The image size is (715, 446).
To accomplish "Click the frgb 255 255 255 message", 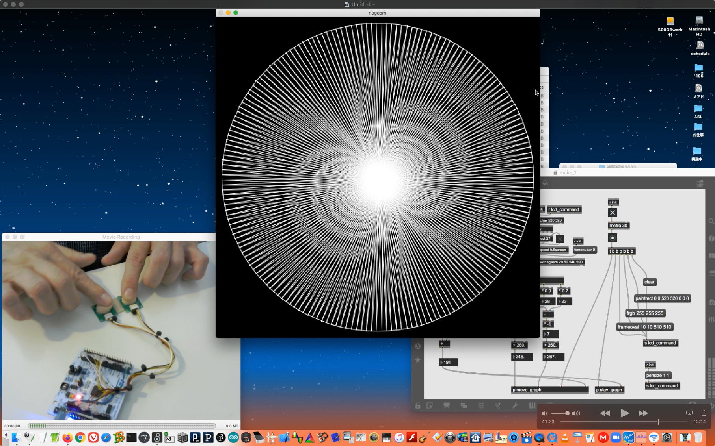I will (645, 313).
